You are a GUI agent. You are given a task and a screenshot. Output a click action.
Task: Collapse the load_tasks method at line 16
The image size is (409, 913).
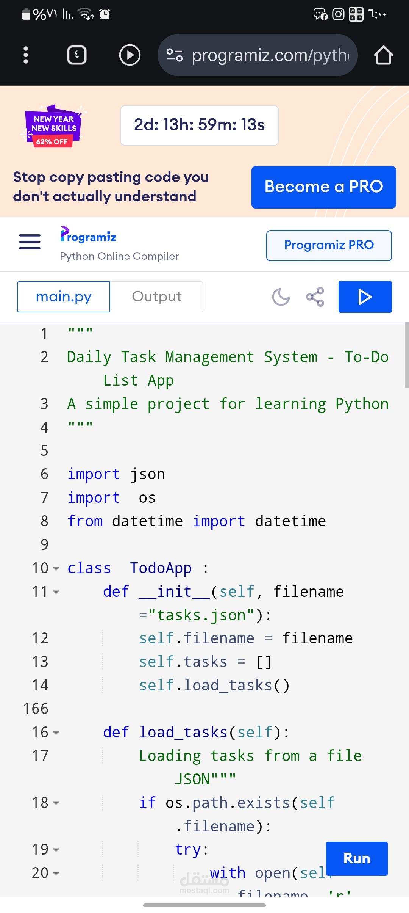56,733
